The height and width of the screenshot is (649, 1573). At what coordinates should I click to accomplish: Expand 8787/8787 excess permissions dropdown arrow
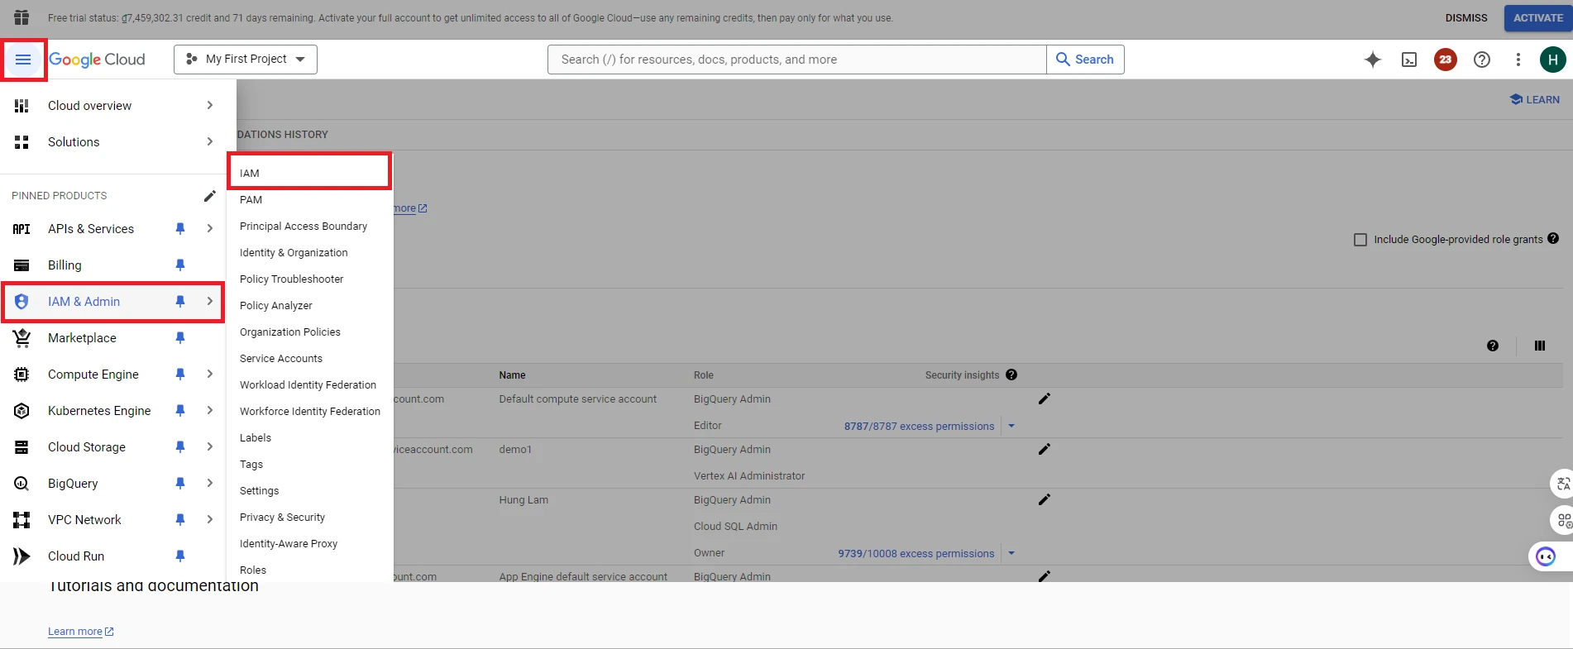tap(1011, 427)
